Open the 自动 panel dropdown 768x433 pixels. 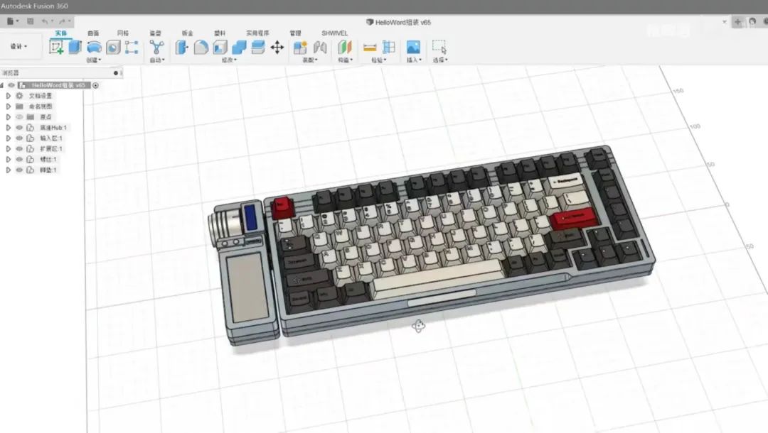point(156,60)
